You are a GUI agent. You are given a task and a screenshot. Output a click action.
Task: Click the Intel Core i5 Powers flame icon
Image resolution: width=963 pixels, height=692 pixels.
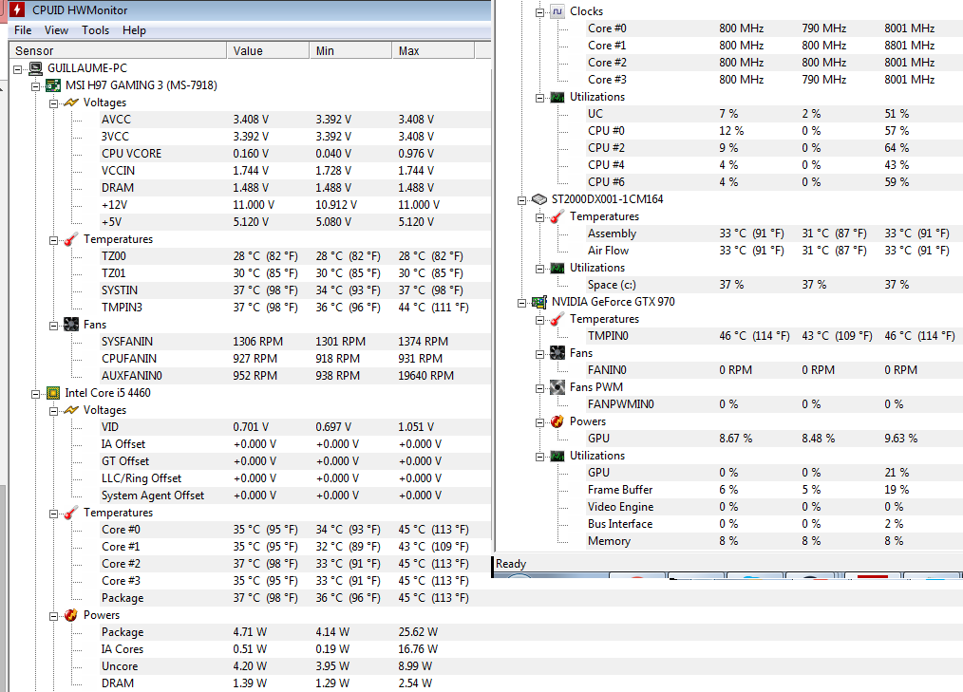point(71,615)
